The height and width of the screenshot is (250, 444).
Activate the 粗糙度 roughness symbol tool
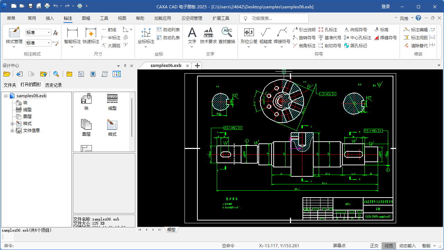coord(266,35)
